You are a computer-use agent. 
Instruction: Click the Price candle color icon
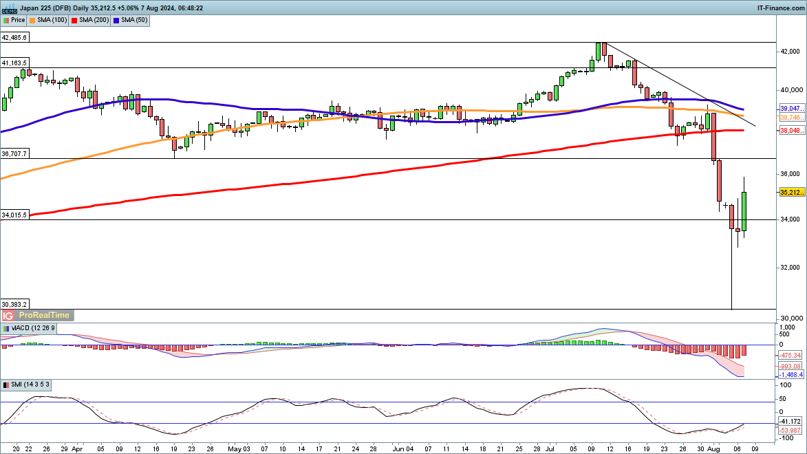click(x=6, y=21)
